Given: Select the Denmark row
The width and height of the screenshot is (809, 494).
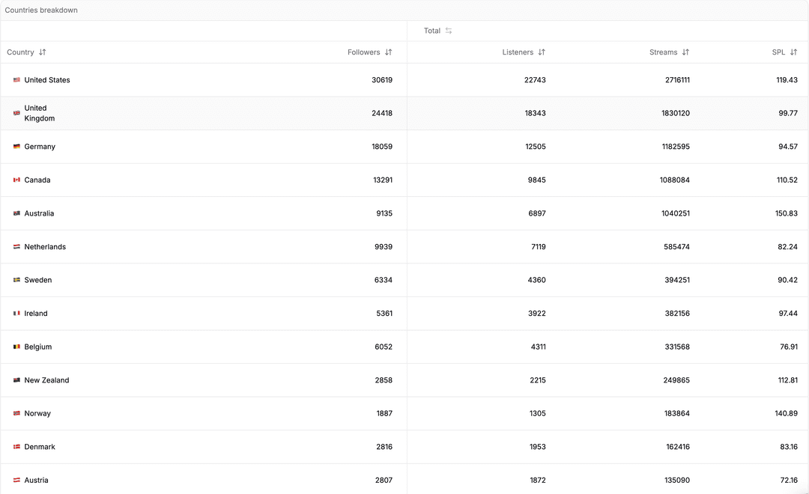Looking at the screenshot, I should [300, 446].
